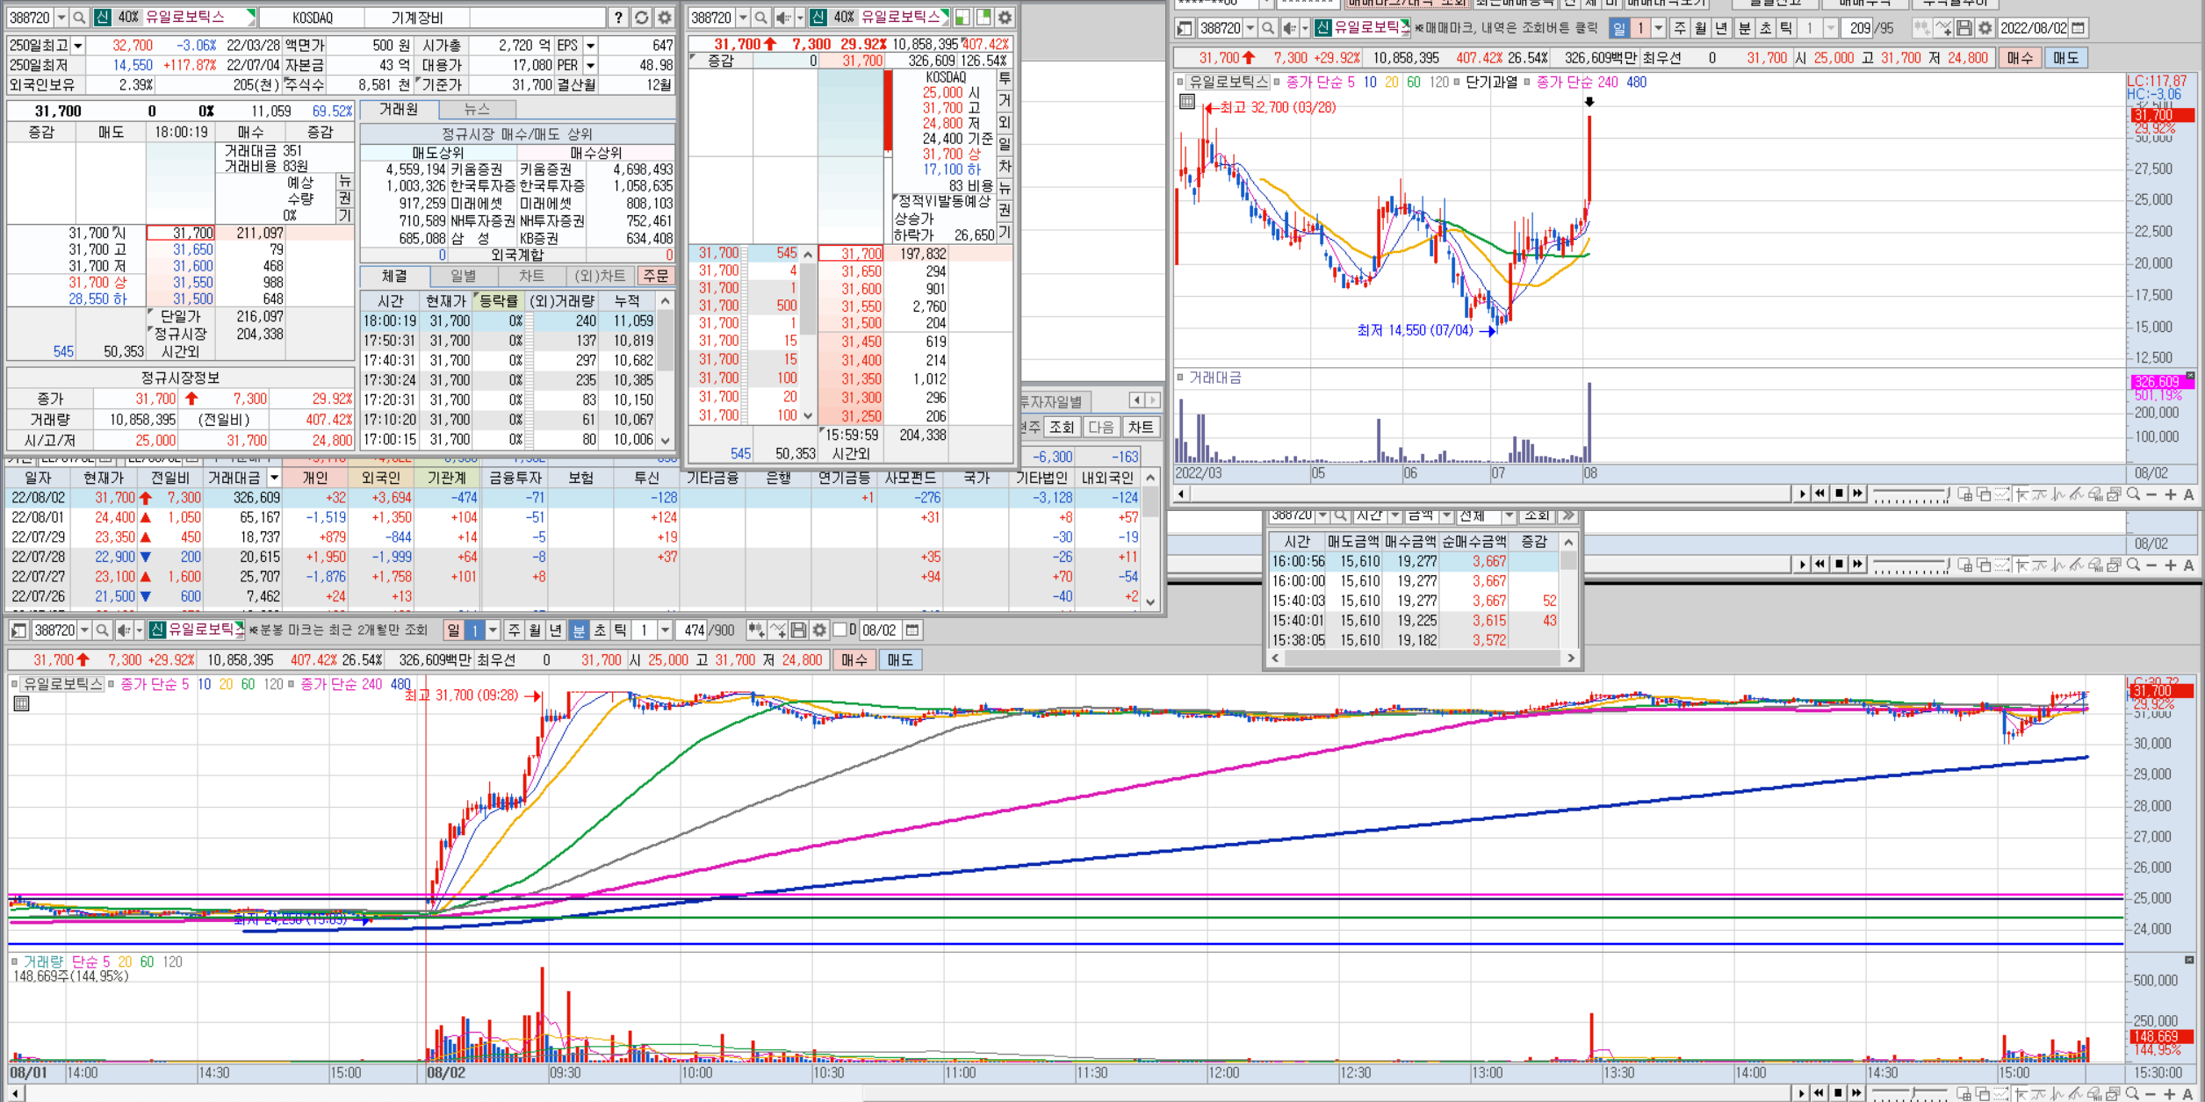Click the save disk icon in minute chart toolbar
The width and height of the screenshot is (2205, 1102).
coord(798,630)
